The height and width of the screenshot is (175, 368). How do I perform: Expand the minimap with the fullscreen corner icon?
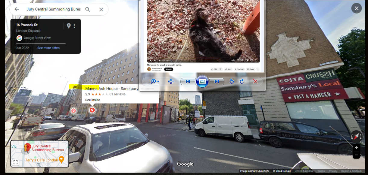click(16, 162)
